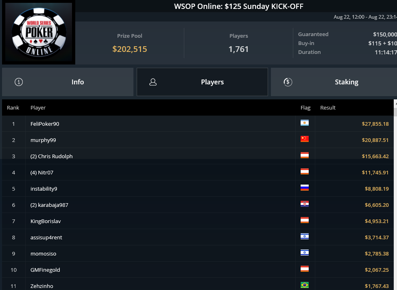Click the Brazil flag beside Zehzinho
The height and width of the screenshot is (290, 397).
304,285
